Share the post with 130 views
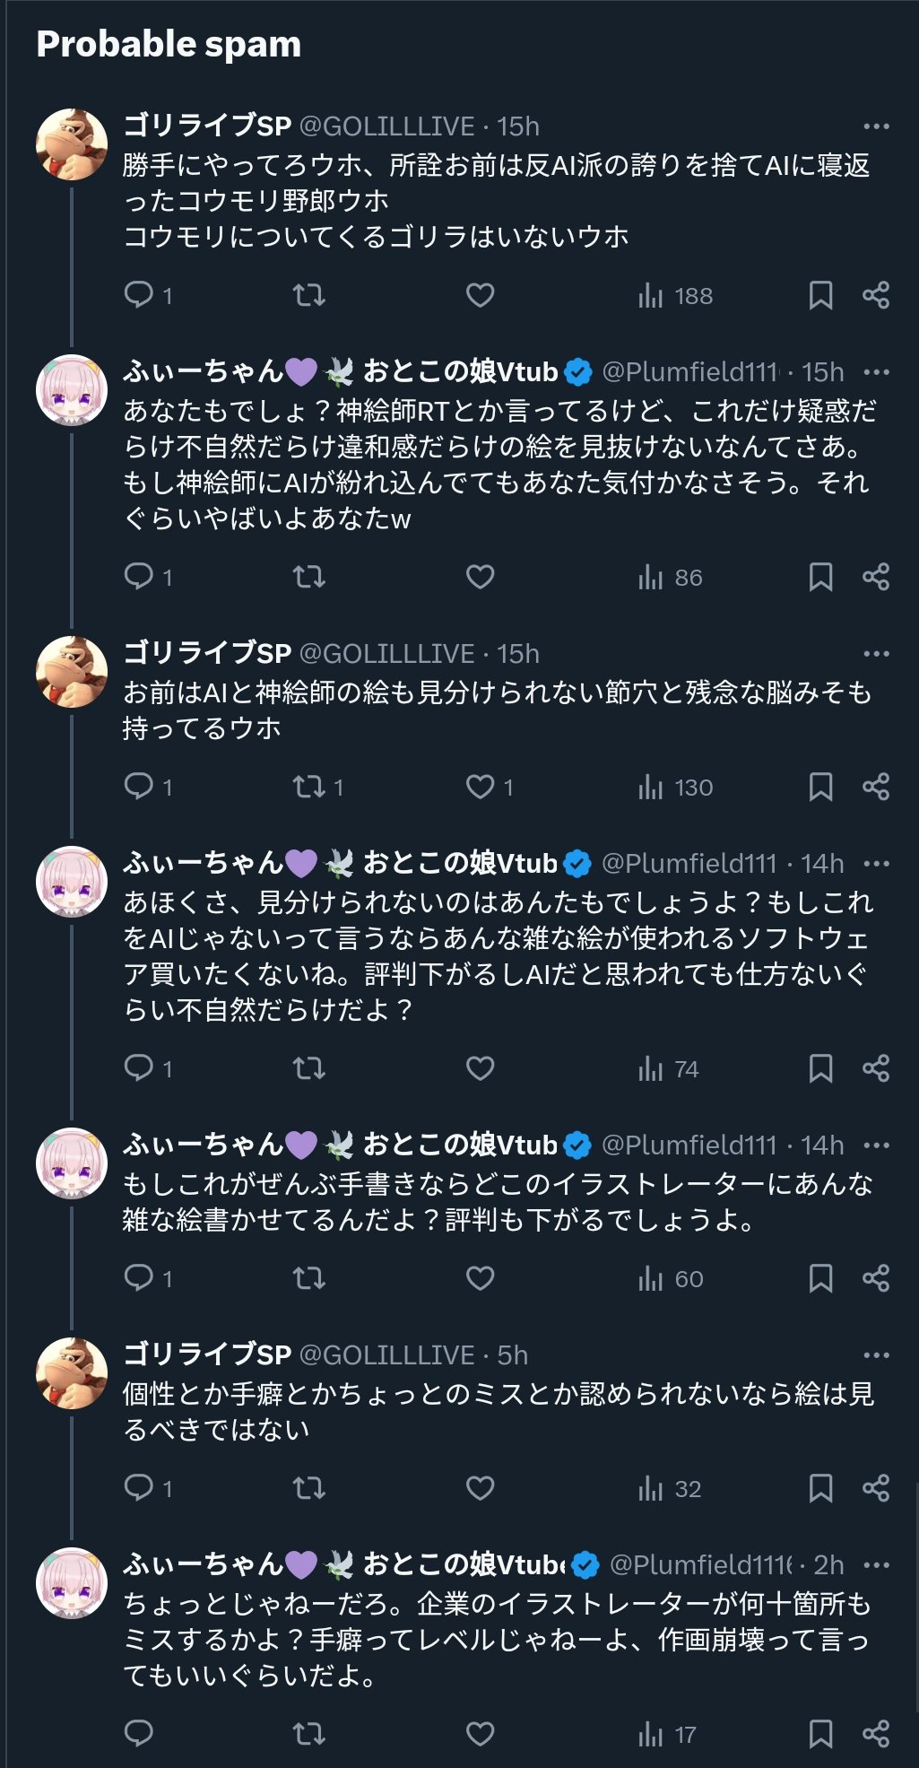The height and width of the screenshot is (1768, 919). point(875,787)
